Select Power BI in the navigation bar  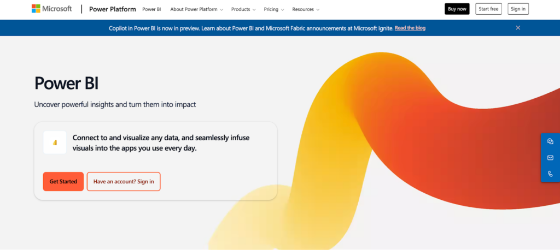pos(151,9)
